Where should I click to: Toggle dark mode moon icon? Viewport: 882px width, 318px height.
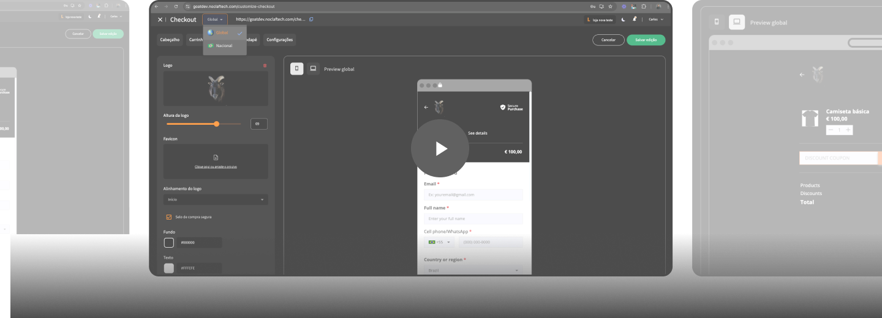tap(623, 20)
